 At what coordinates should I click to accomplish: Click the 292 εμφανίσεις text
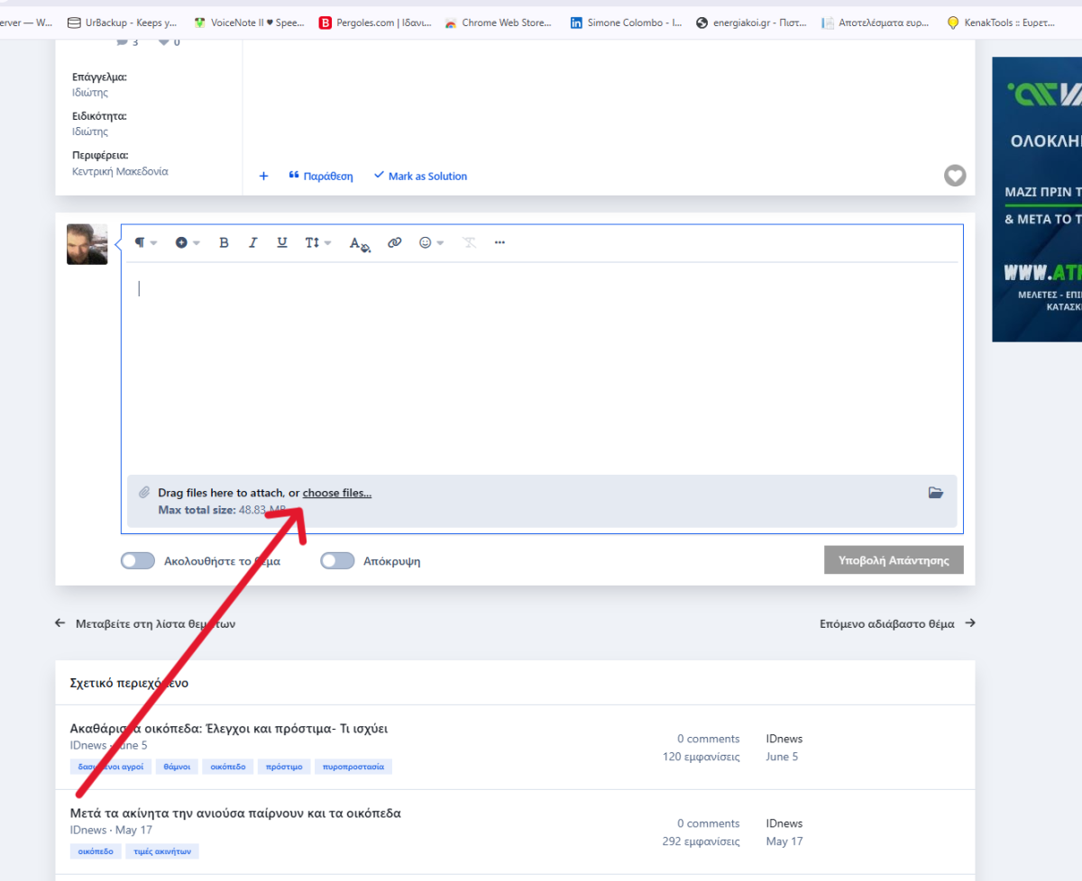point(701,841)
